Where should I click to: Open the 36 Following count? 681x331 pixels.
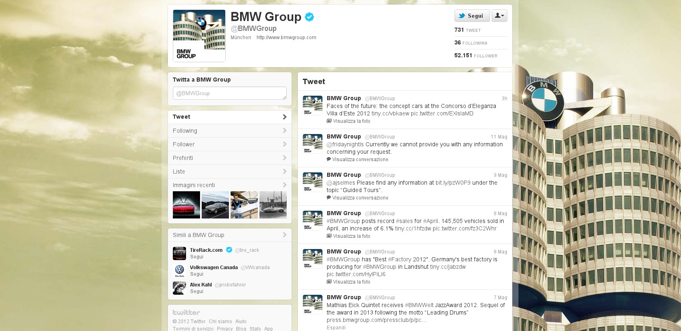coord(471,43)
